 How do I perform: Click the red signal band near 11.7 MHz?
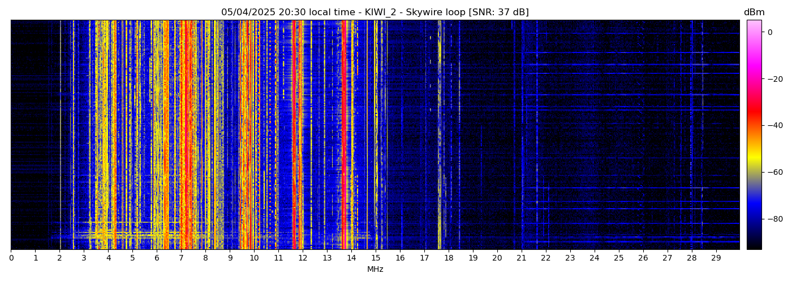pos(295,135)
